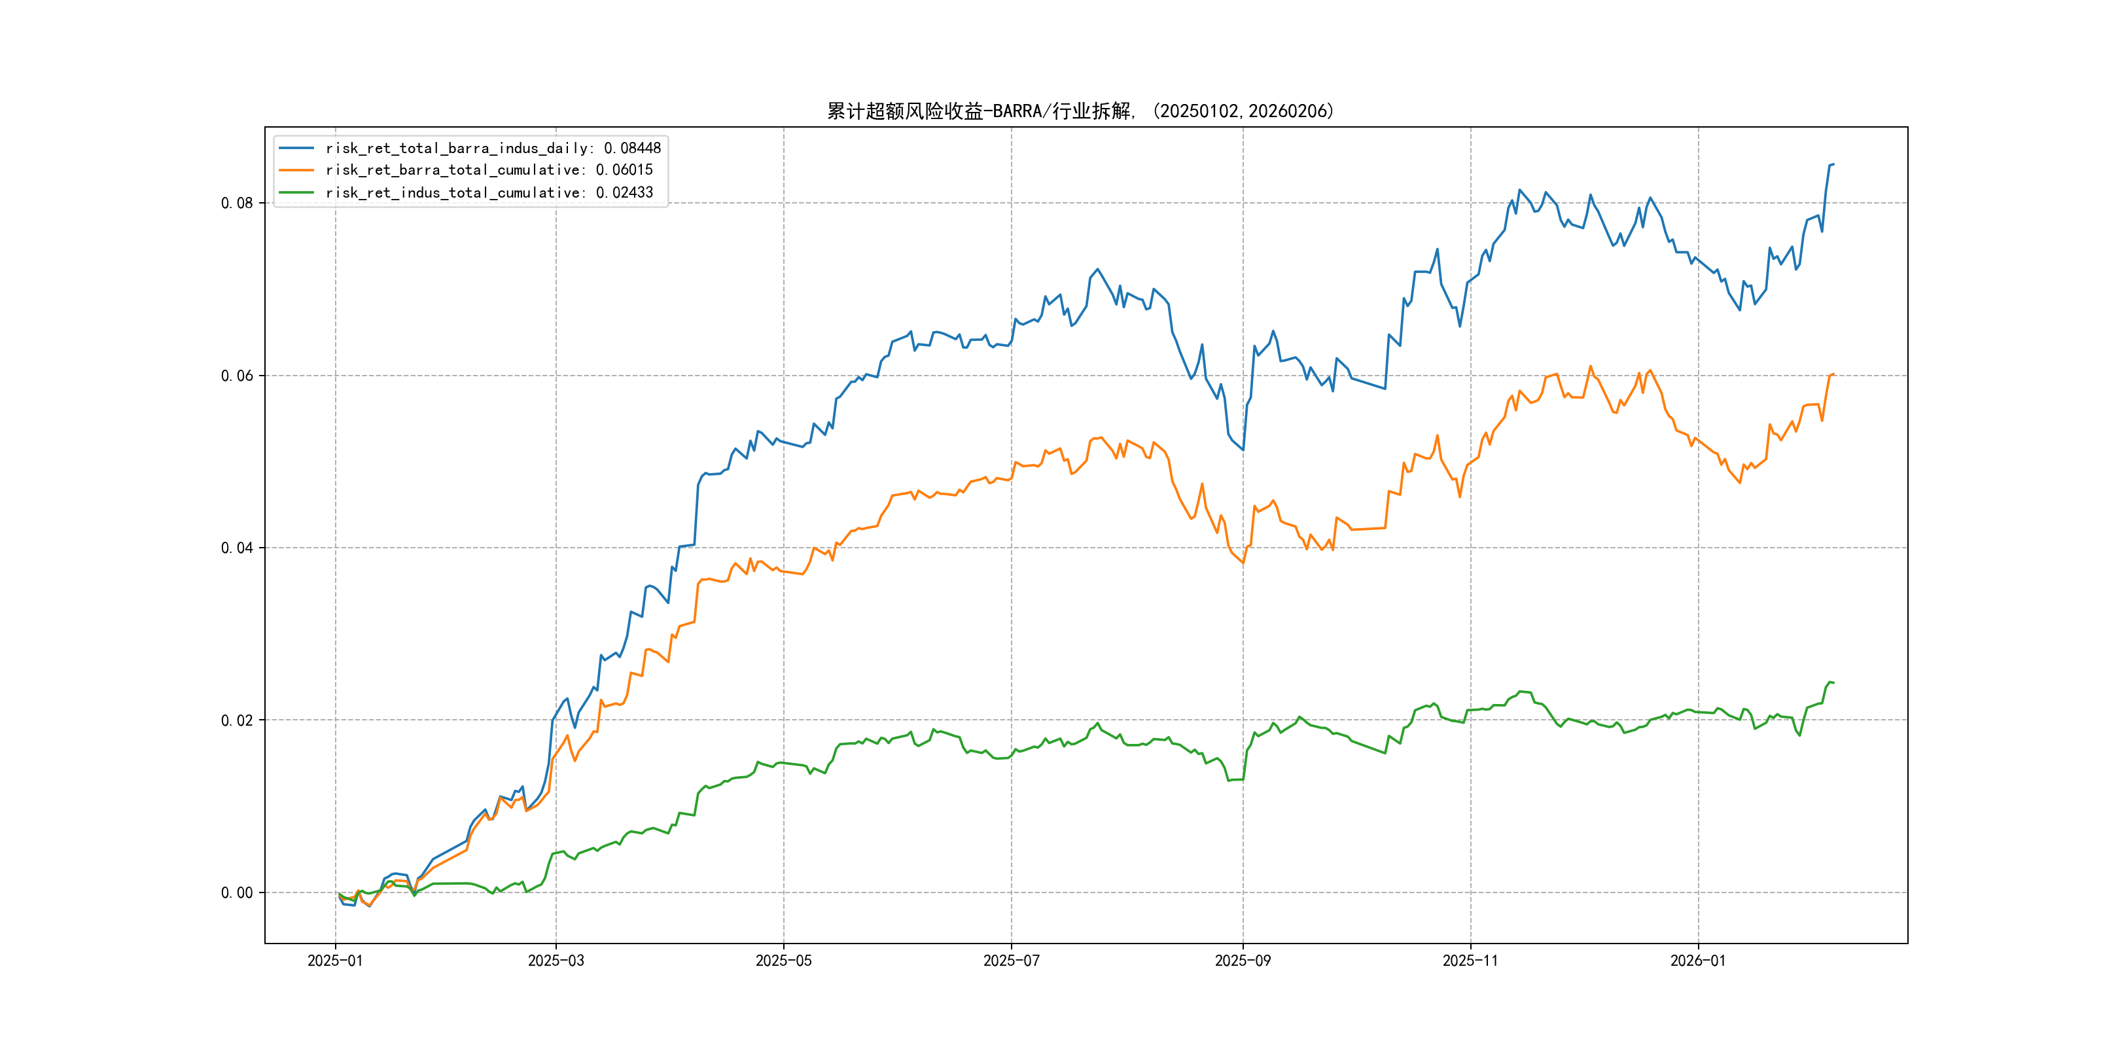This screenshot has height=1060, width=2120.
Task: Click the 2025-03 x-axis tick label
Action: (556, 961)
